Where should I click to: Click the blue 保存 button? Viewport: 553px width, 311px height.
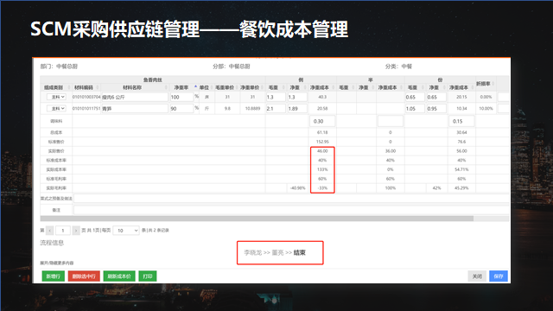499,276
